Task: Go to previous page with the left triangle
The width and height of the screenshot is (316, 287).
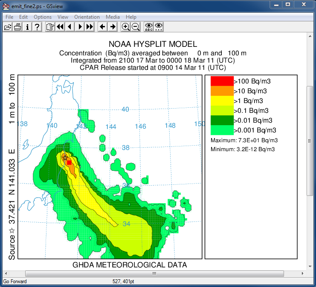Action: click(x=70, y=27)
